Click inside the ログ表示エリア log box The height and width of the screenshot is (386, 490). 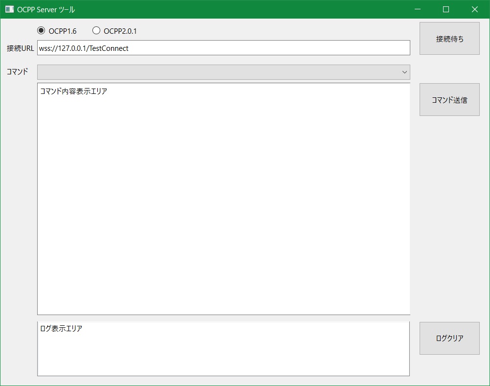223,349
